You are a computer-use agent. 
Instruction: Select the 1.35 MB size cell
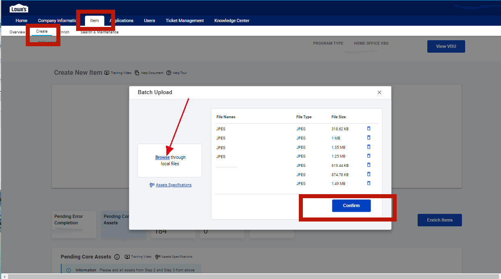[338, 147]
